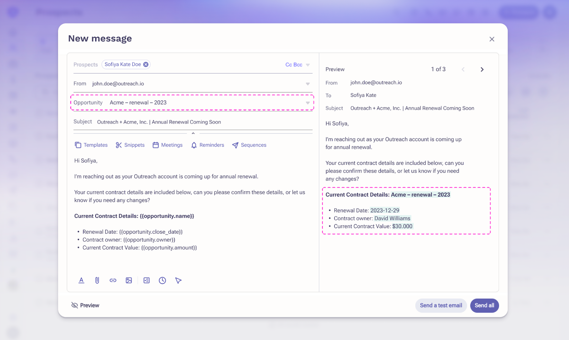Attach a file with paperclip icon

[97, 281]
